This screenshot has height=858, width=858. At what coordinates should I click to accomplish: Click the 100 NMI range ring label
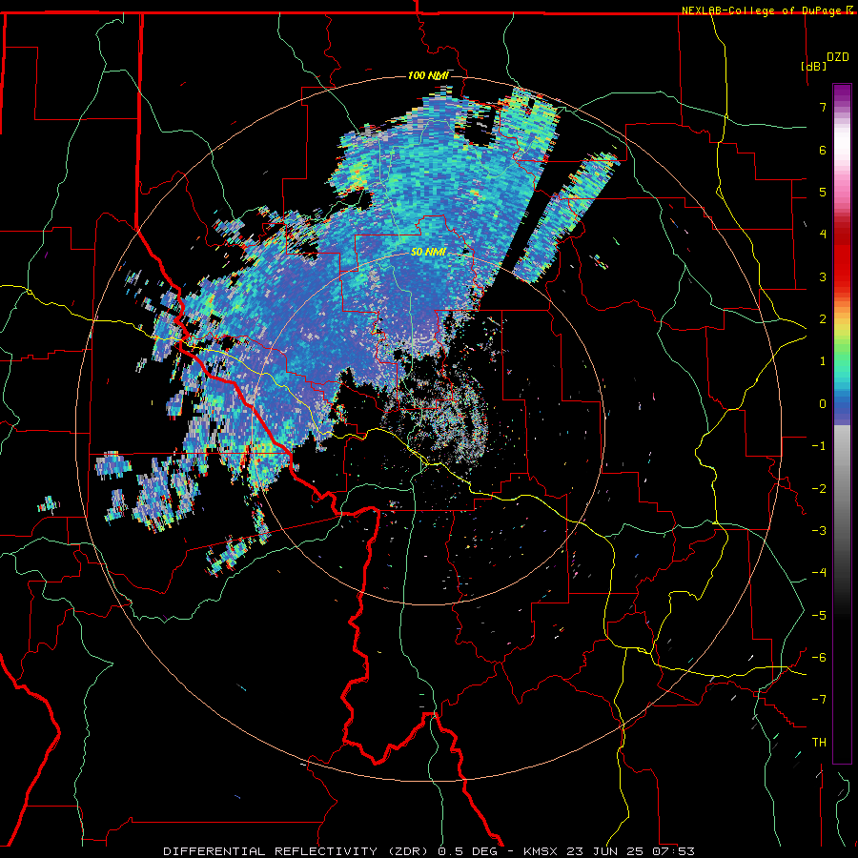pyautogui.click(x=428, y=75)
